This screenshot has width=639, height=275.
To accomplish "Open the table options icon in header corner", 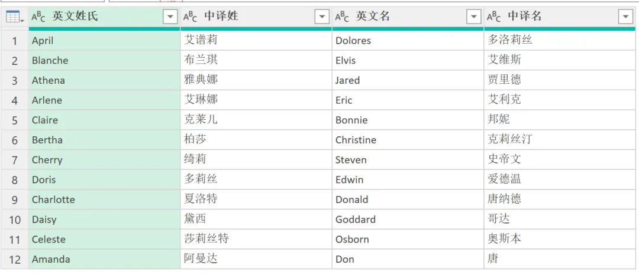I will point(15,17).
